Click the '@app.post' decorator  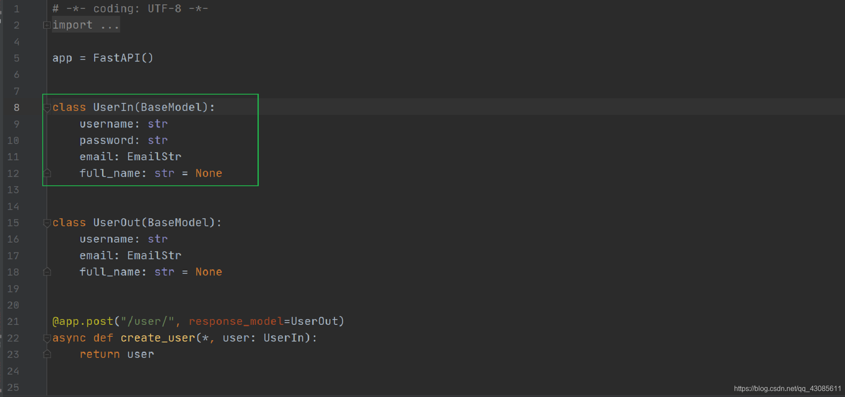[x=83, y=321]
